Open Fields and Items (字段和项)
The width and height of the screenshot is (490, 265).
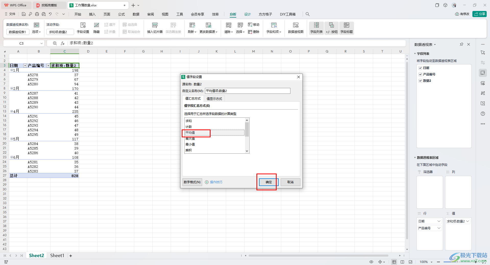[274, 28]
